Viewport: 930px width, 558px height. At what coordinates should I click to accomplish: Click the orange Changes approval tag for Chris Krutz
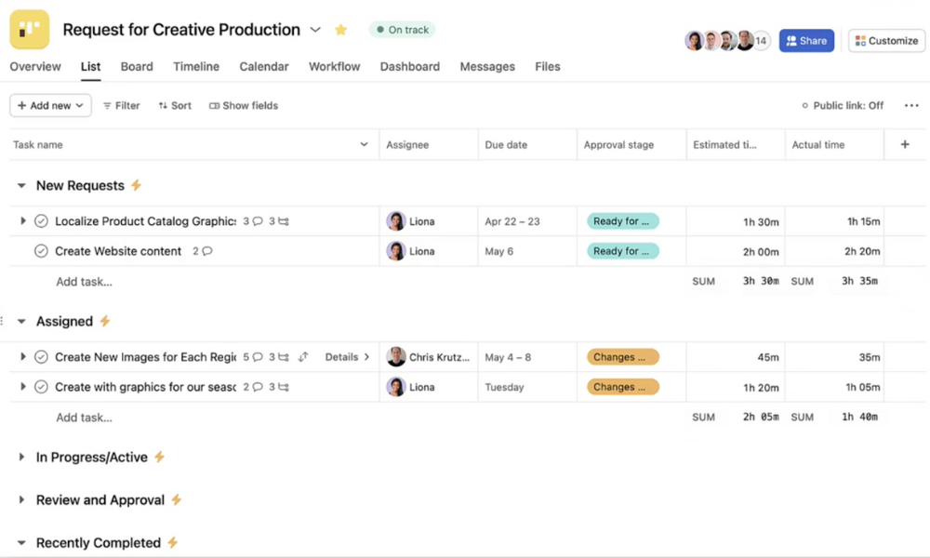[x=622, y=357]
